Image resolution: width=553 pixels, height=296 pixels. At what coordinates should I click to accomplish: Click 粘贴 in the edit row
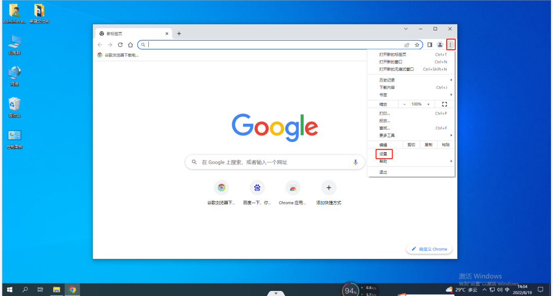446,145
